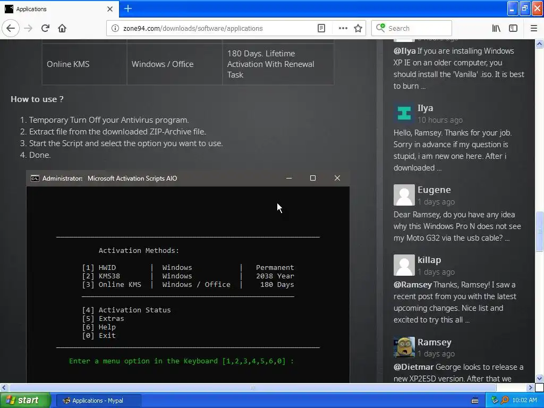Open the Library bookshelf icon
The width and height of the screenshot is (544, 408).
(496, 28)
